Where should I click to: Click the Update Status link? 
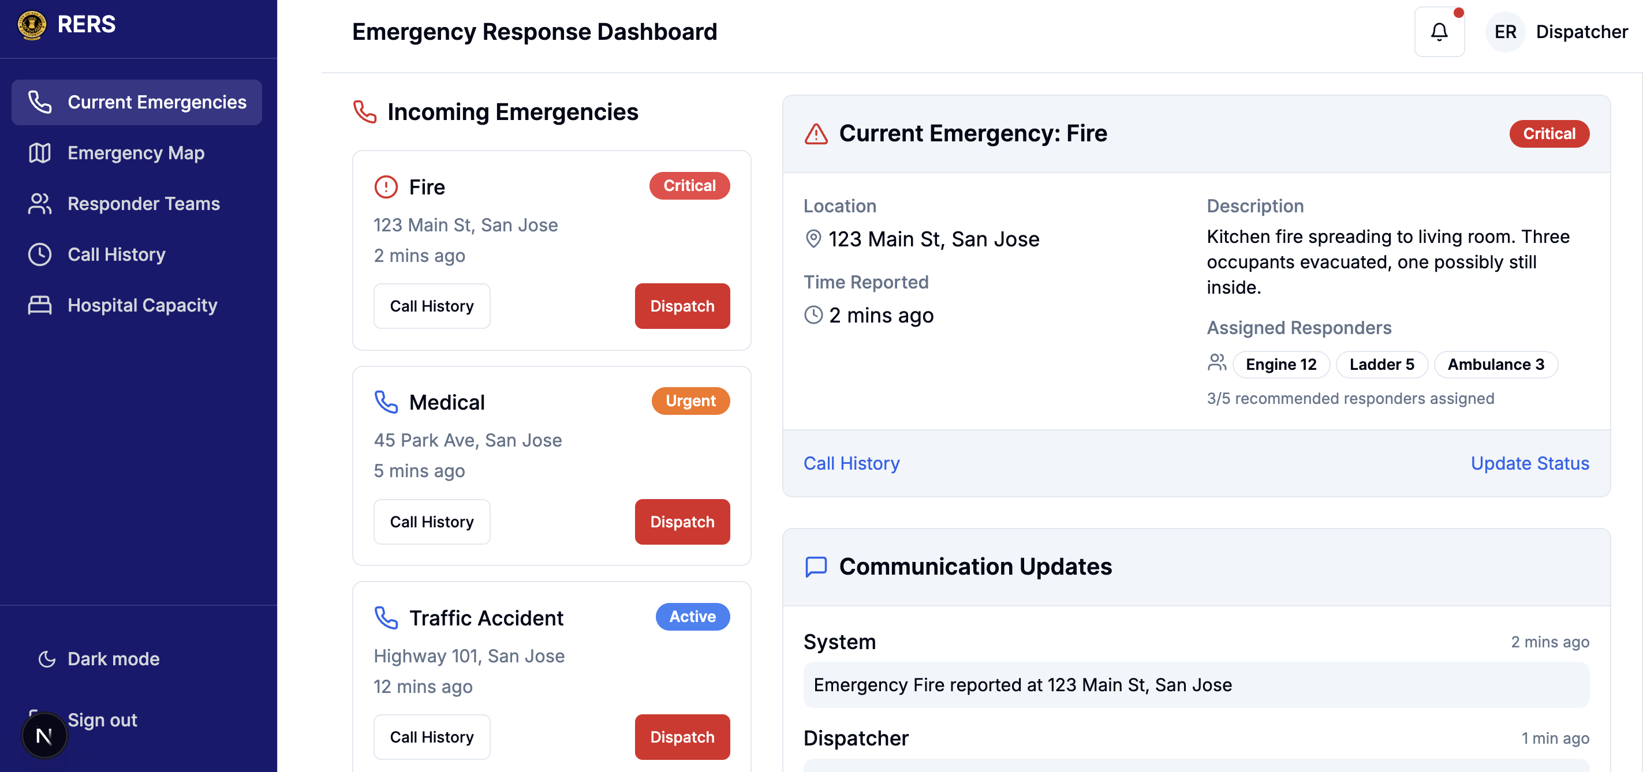pyautogui.click(x=1529, y=463)
